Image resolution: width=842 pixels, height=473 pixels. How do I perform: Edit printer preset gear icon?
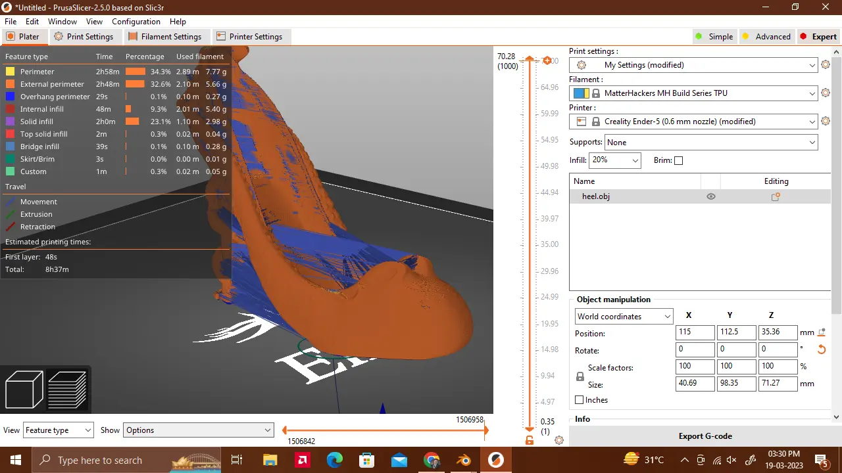[826, 122]
